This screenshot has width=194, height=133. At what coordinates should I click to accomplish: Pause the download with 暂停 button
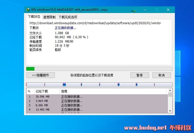(139, 75)
